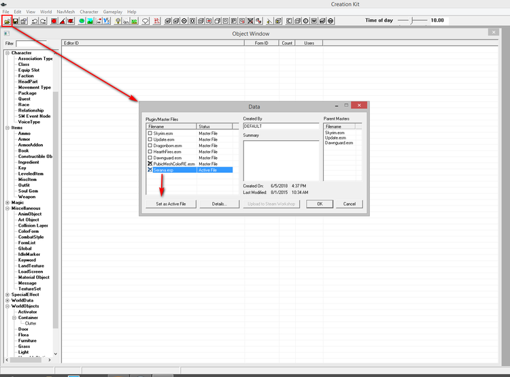Sort by Editor ID column header
510x377 pixels.
tap(153, 43)
